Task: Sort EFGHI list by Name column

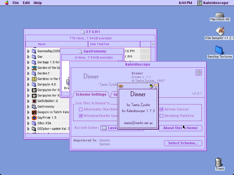Action: (x=57, y=44)
